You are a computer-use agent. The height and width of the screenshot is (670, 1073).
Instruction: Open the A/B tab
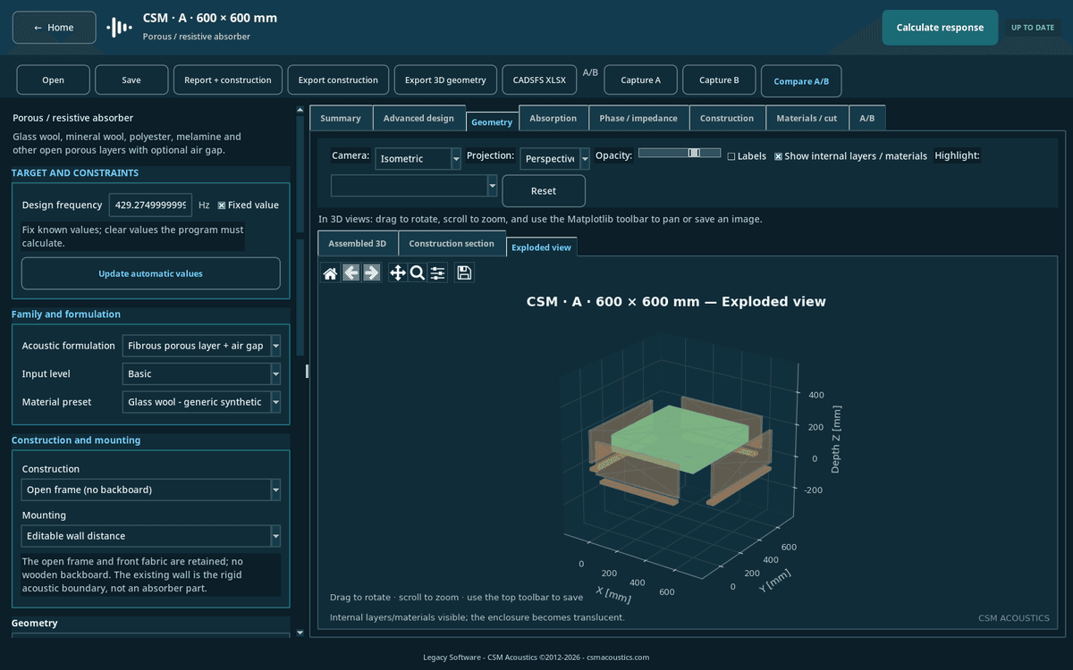(867, 118)
